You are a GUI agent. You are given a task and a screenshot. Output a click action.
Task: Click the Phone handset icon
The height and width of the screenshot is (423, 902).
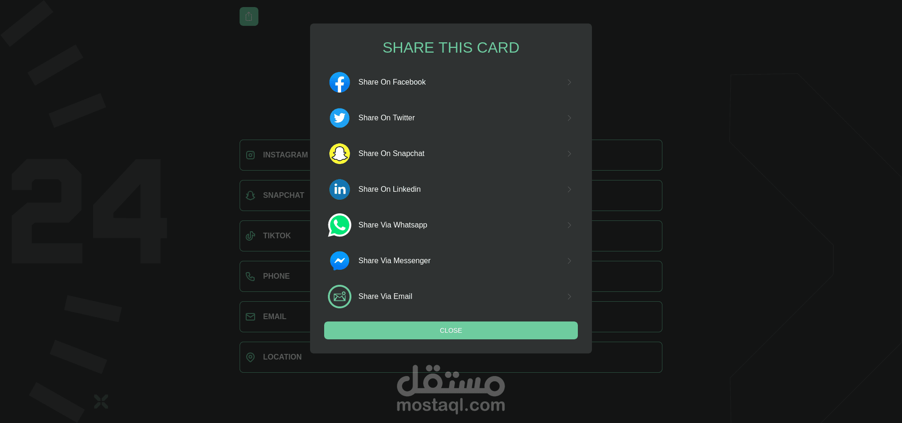pyautogui.click(x=250, y=276)
